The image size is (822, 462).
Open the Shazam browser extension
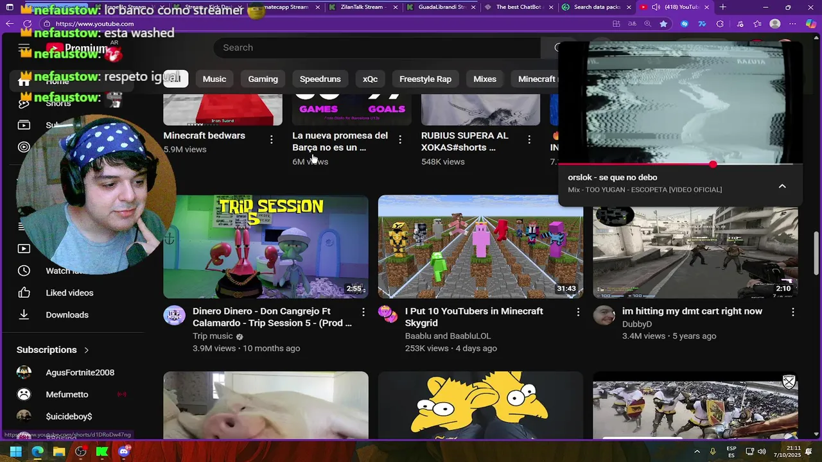click(x=684, y=24)
